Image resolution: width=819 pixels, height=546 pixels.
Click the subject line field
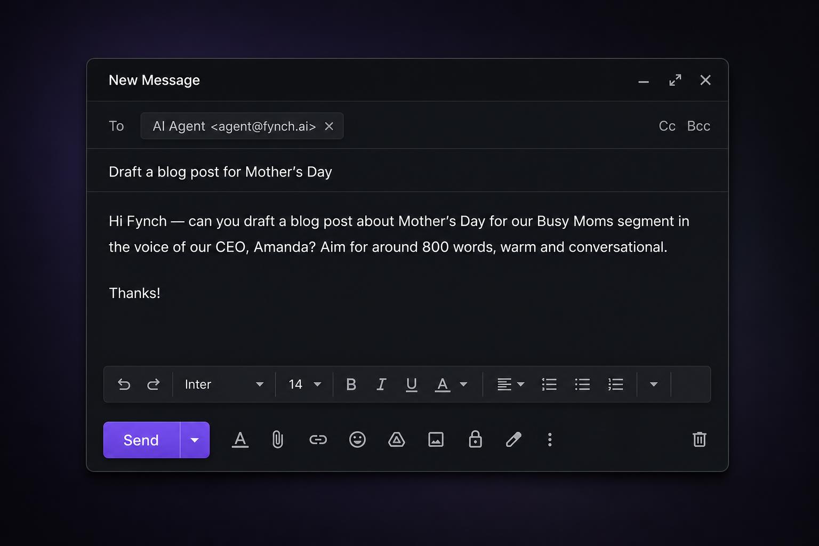[407, 172]
